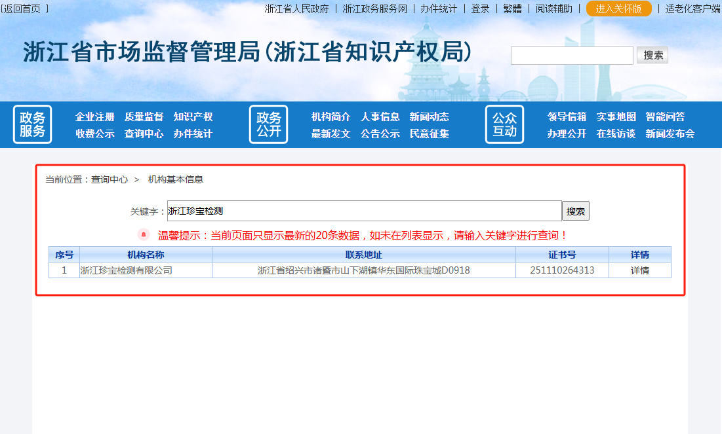Click the orange 进入关怀版 button
Viewport: 722px width, 434px height.
[x=618, y=9]
